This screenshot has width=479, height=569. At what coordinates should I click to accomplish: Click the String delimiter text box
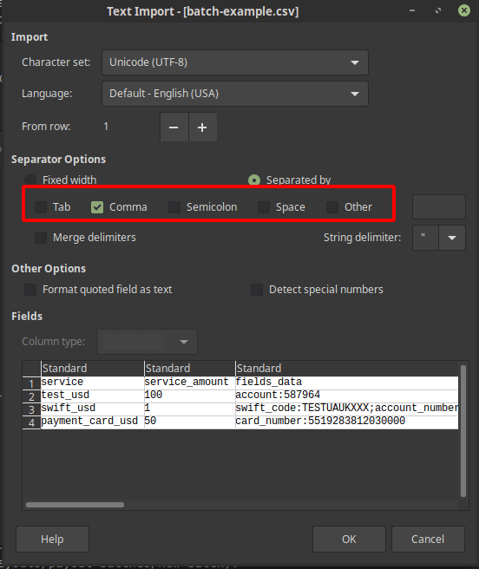[x=425, y=238]
